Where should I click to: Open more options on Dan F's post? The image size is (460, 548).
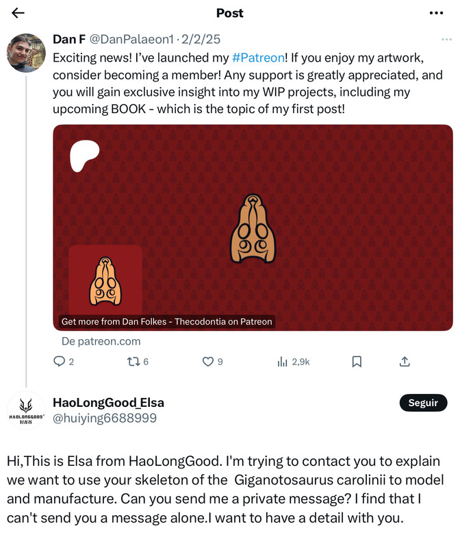(x=446, y=40)
